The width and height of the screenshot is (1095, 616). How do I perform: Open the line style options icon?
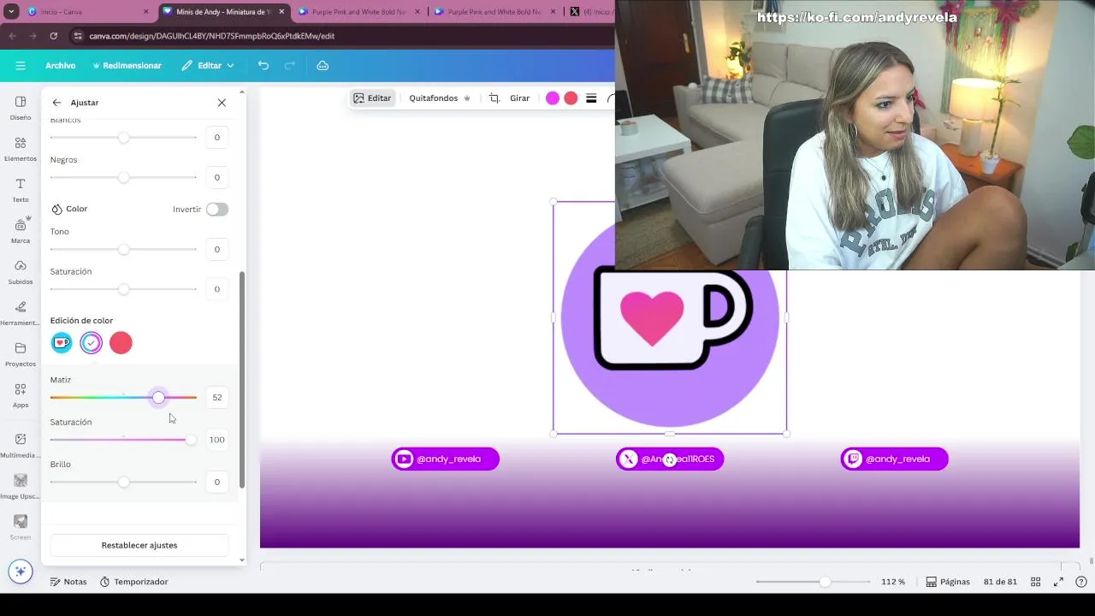coord(591,98)
